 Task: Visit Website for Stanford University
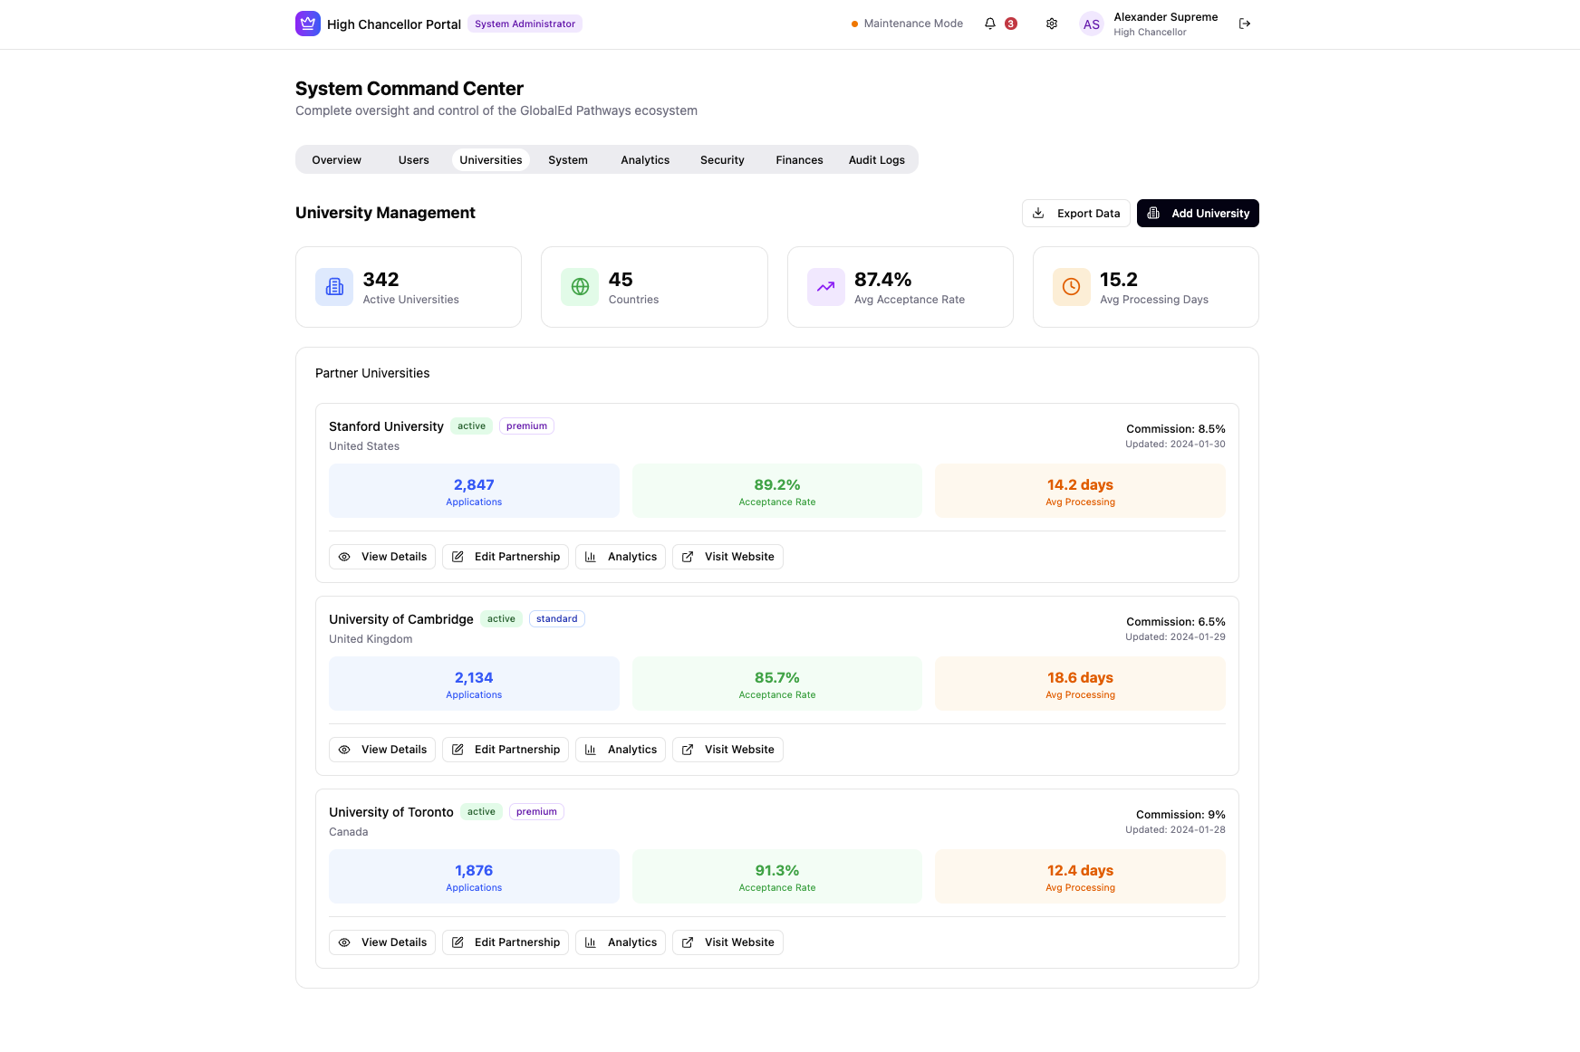[x=727, y=557]
